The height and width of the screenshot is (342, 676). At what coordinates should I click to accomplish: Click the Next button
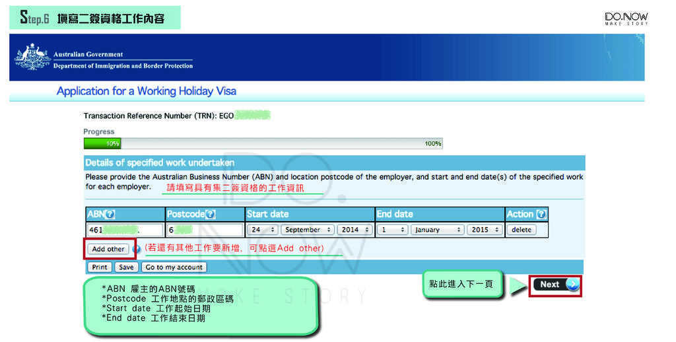[x=556, y=285]
